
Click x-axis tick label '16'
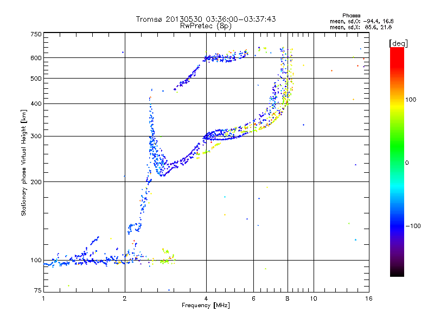click(369, 298)
